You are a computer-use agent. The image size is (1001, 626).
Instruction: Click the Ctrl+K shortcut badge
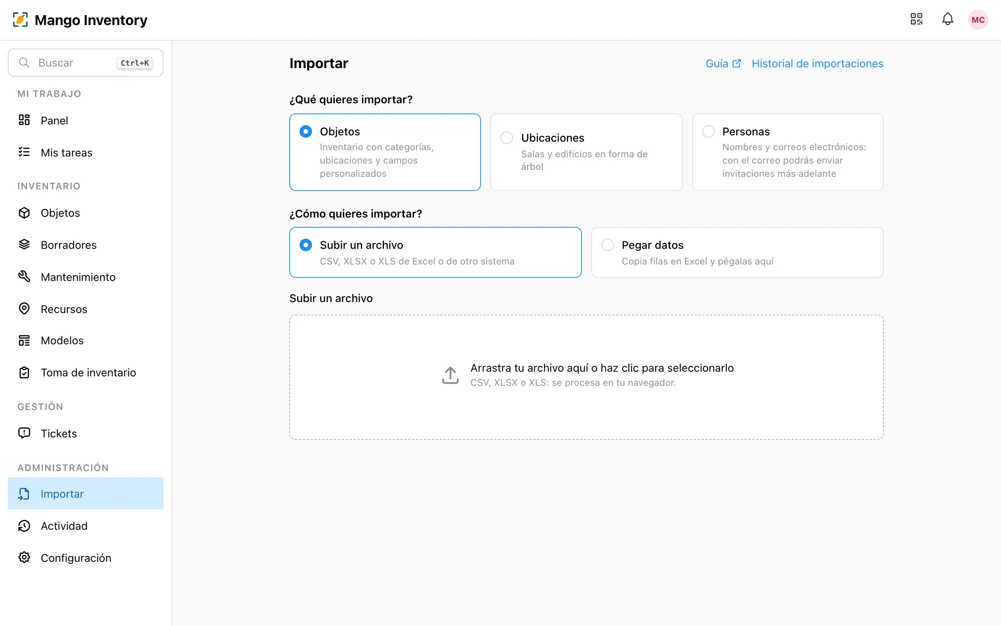coord(135,63)
